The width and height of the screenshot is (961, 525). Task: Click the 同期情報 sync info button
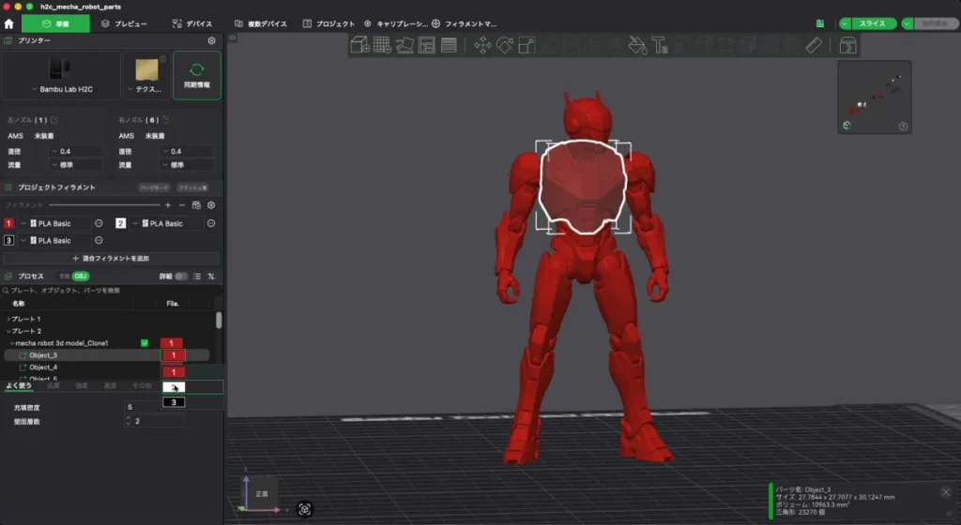pyautogui.click(x=197, y=75)
